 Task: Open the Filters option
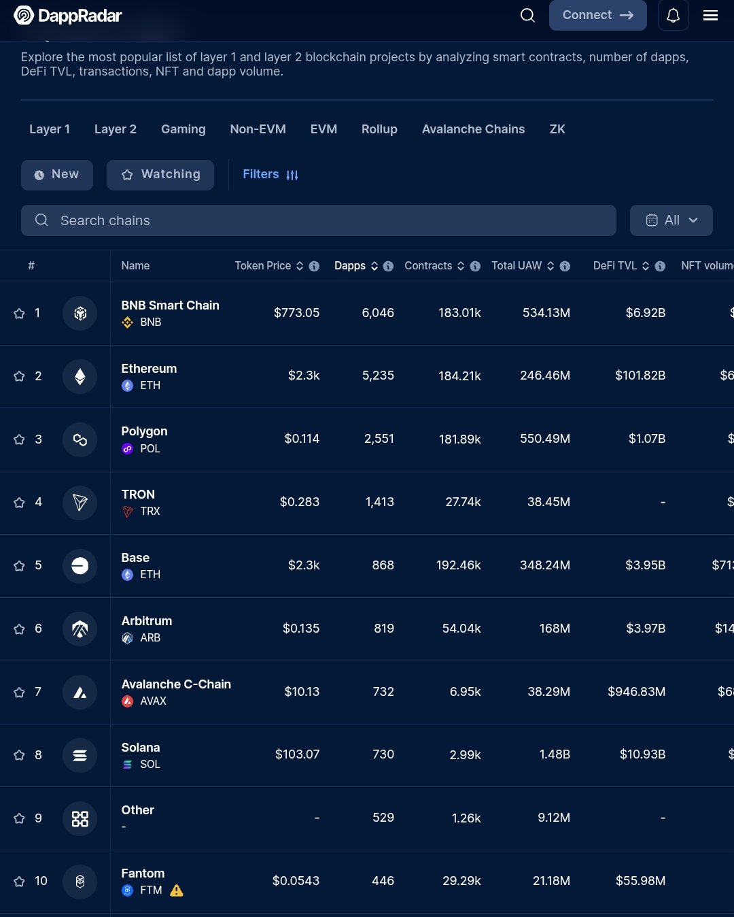[270, 175]
